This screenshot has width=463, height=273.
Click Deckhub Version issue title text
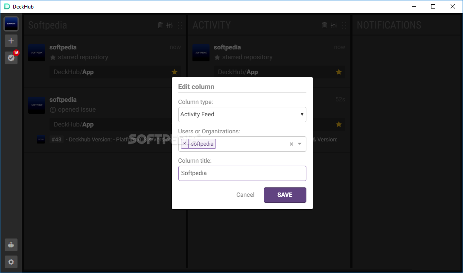coord(118,139)
